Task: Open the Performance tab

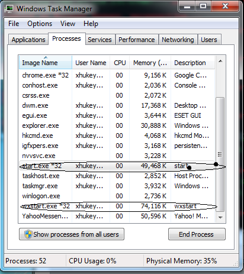Action: (137, 40)
